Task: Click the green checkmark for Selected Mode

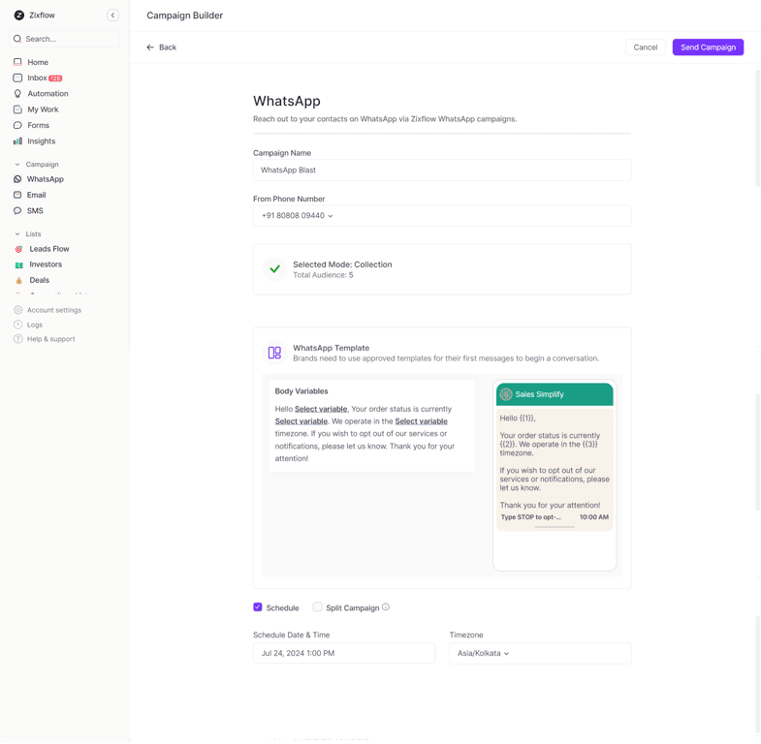Action: point(274,268)
